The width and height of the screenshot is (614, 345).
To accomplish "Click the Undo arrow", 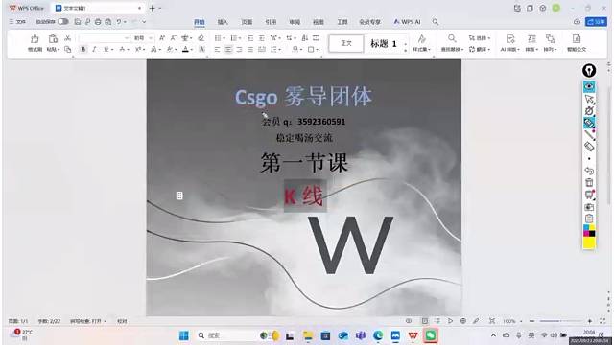I will tap(119, 22).
